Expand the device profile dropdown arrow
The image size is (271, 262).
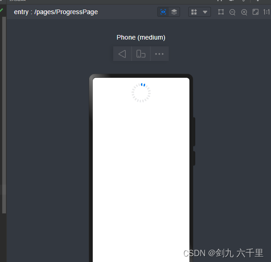coord(205,12)
